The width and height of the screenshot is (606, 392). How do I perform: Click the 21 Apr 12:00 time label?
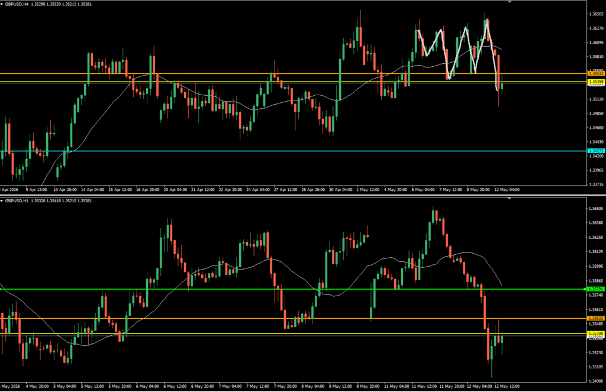[x=203, y=190]
